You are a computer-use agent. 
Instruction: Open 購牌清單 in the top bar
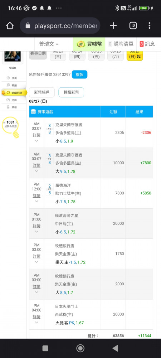pos(121,44)
